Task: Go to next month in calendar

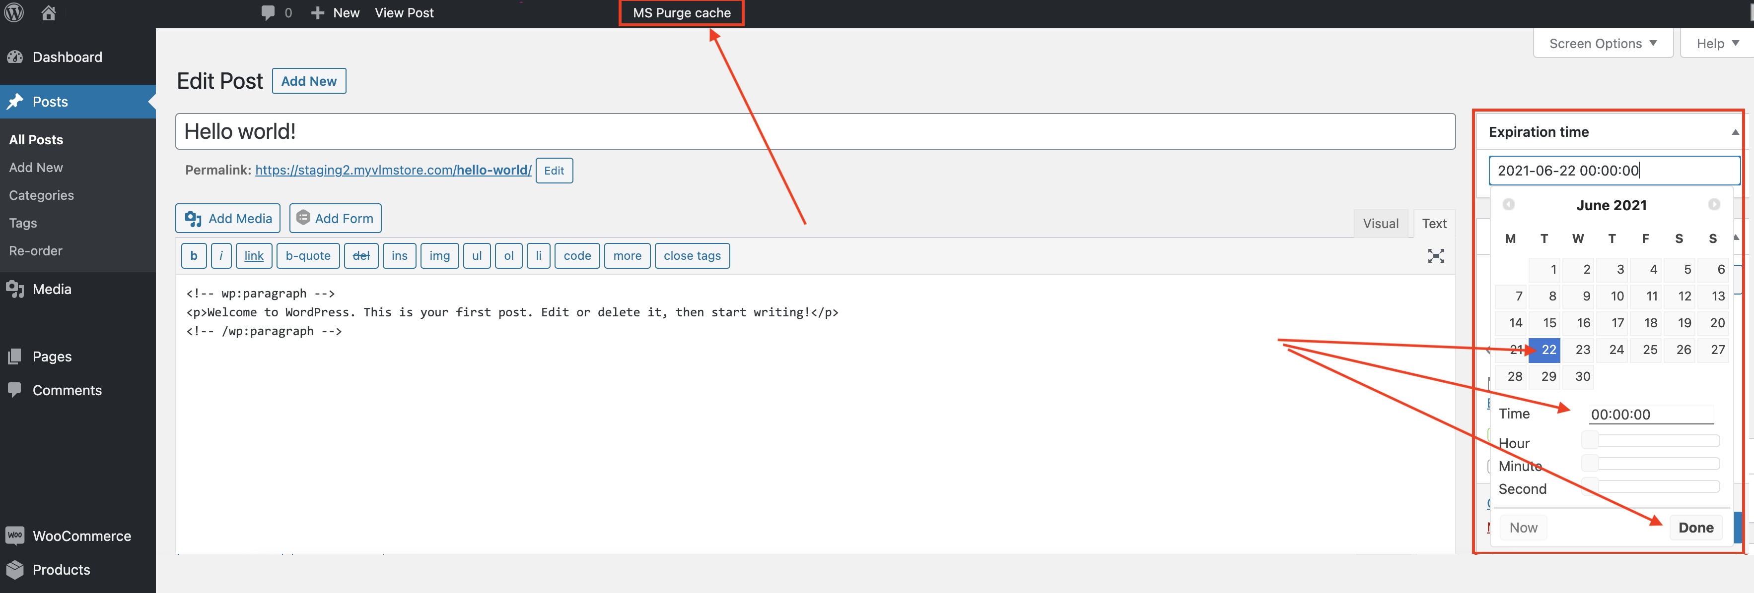Action: [1714, 205]
